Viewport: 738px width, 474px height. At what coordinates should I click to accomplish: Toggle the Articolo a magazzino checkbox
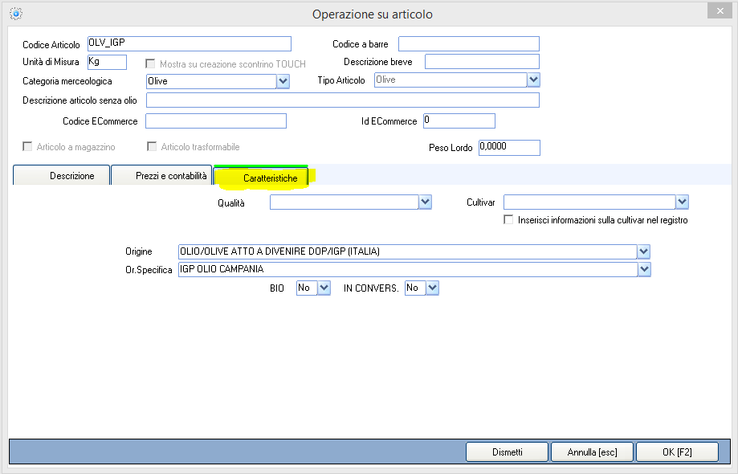(27, 146)
